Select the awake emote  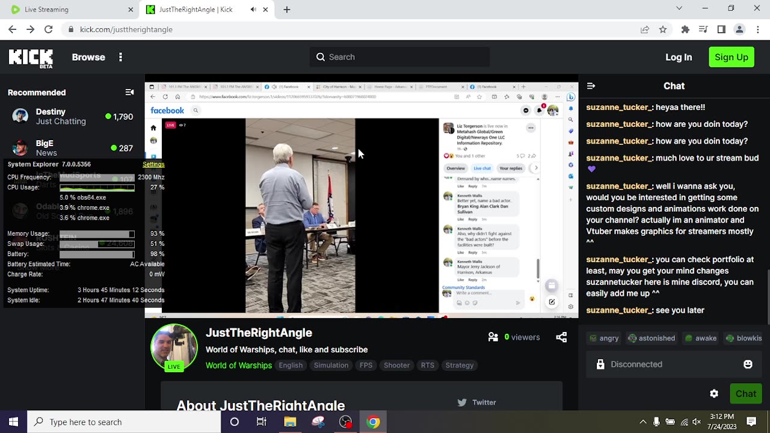tap(701, 338)
